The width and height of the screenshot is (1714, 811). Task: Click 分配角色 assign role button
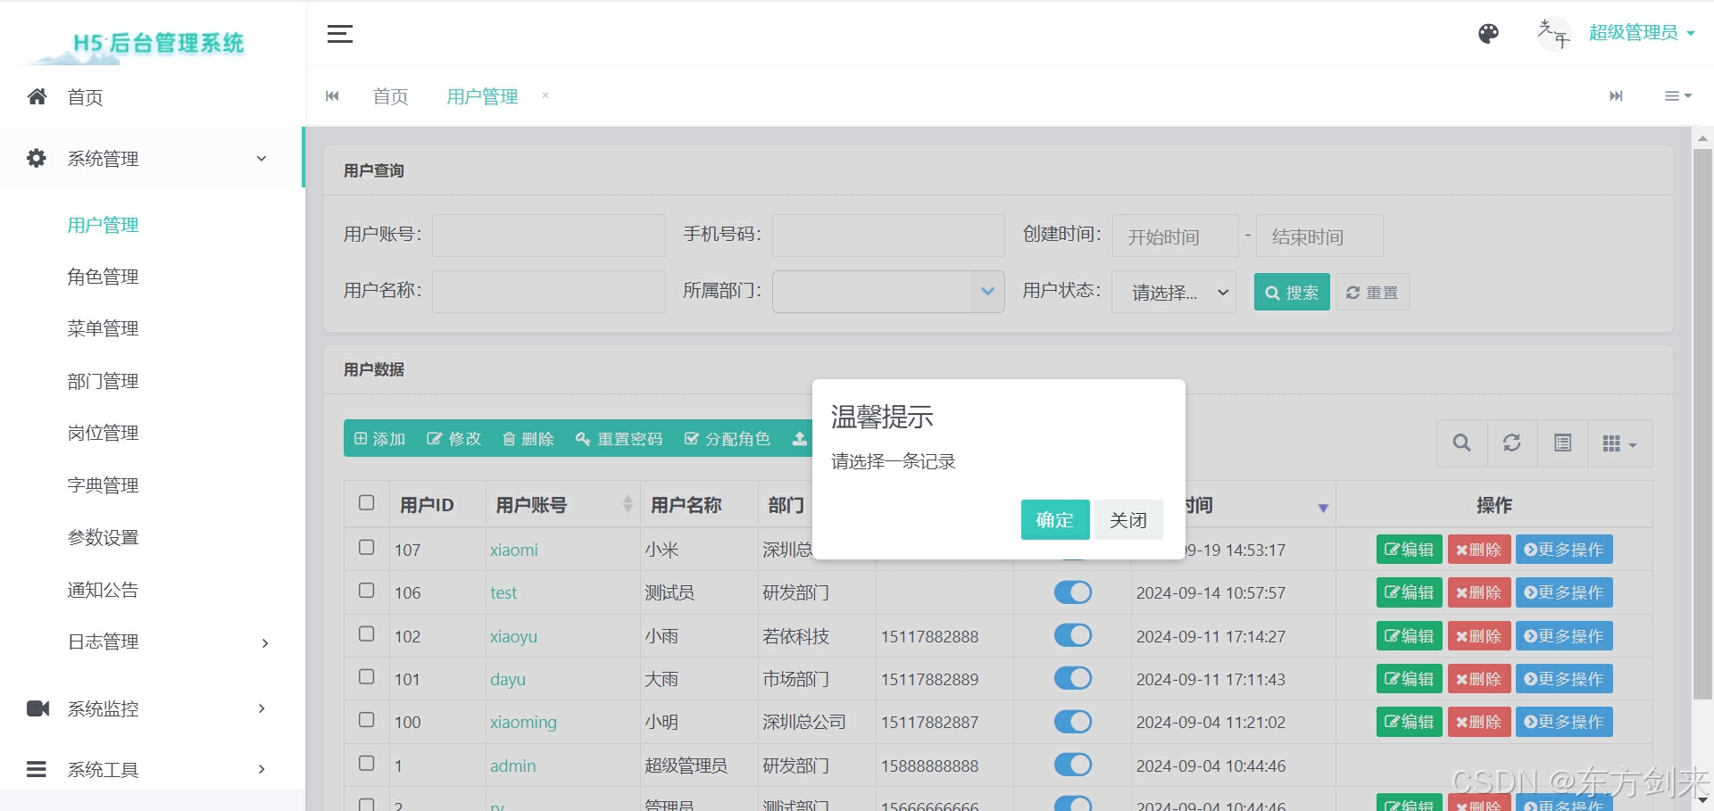click(x=727, y=438)
